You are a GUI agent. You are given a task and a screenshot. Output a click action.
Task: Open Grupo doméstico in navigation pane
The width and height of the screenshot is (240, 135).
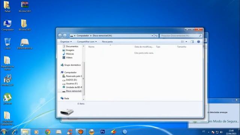tap(70, 65)
